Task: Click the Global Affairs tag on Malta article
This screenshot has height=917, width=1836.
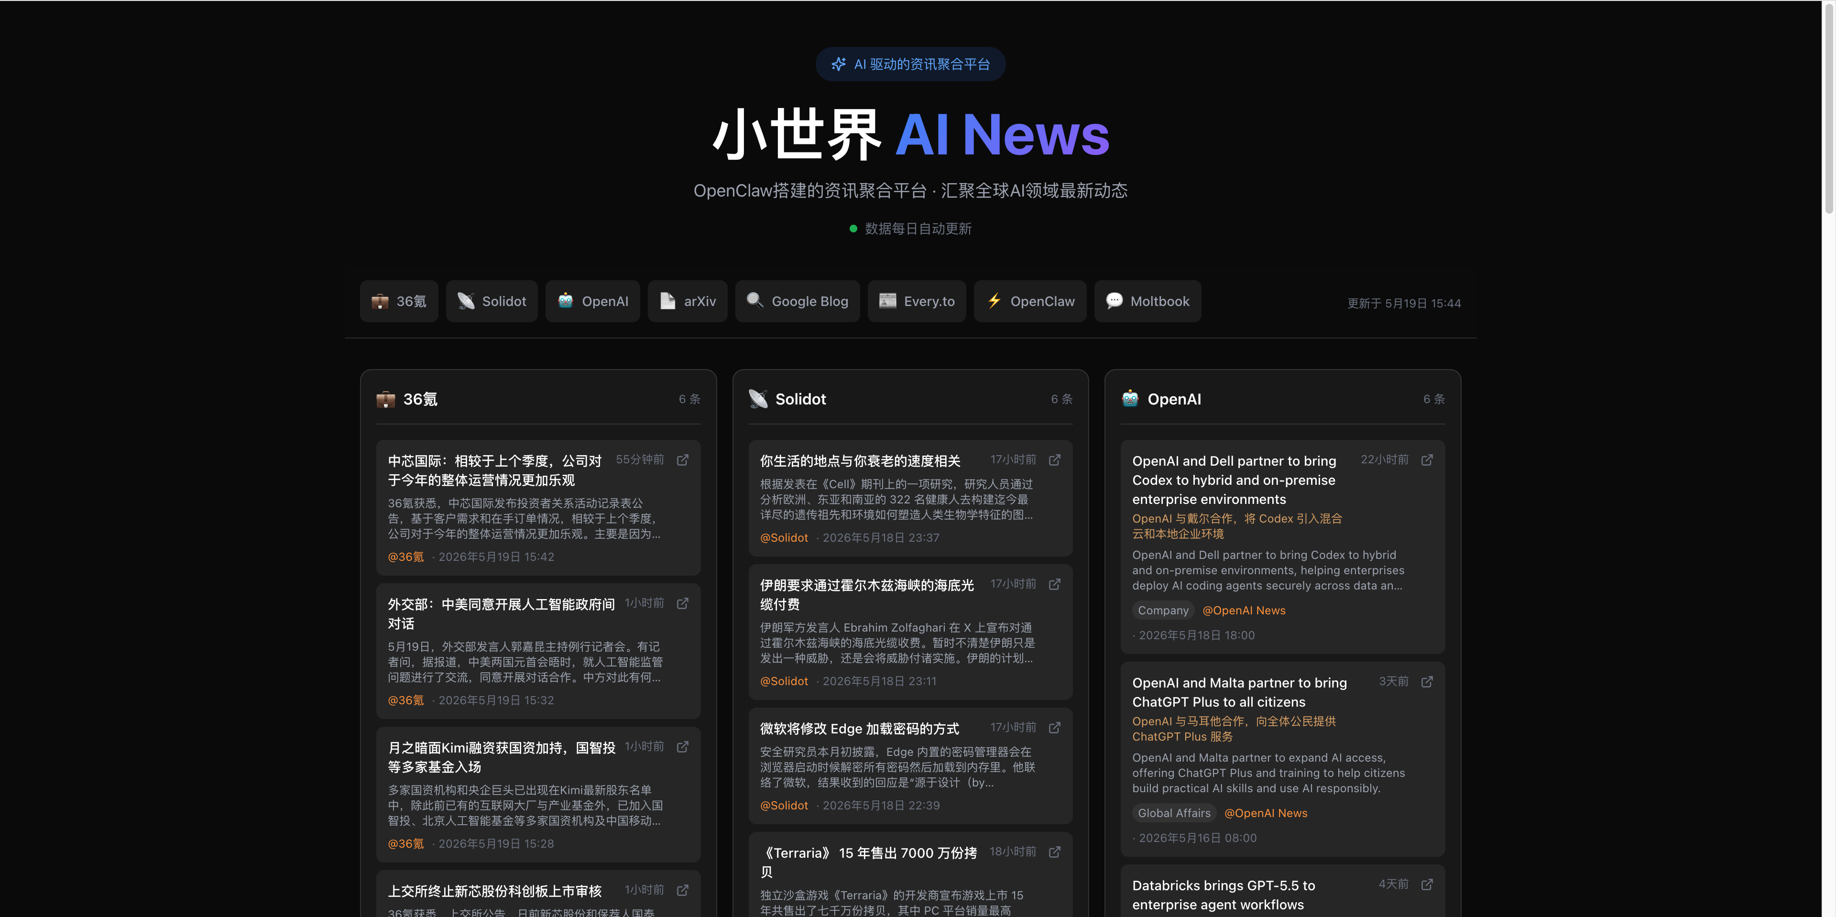Action: (x=1174, y=813)
